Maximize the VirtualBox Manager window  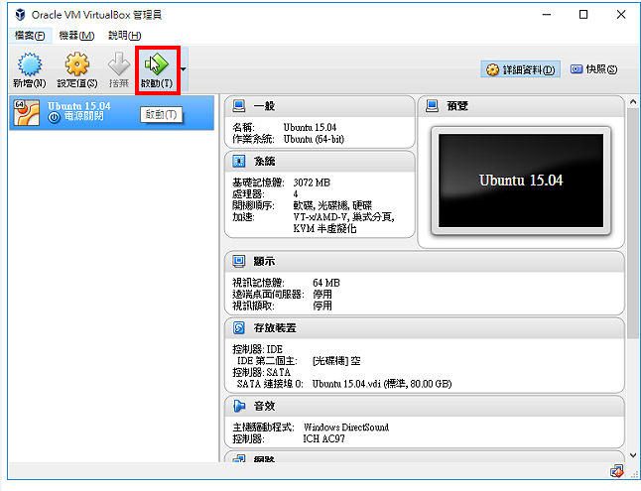click(583, 15)
